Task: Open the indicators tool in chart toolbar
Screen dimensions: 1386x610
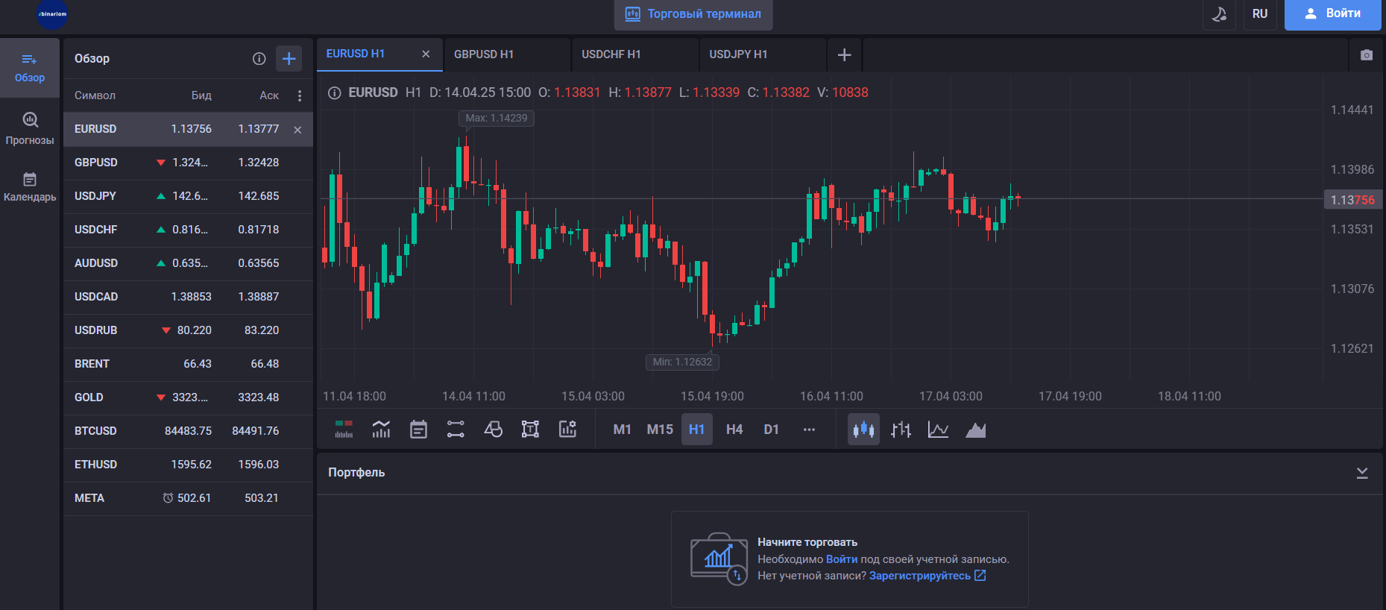Action: point(381,430)
